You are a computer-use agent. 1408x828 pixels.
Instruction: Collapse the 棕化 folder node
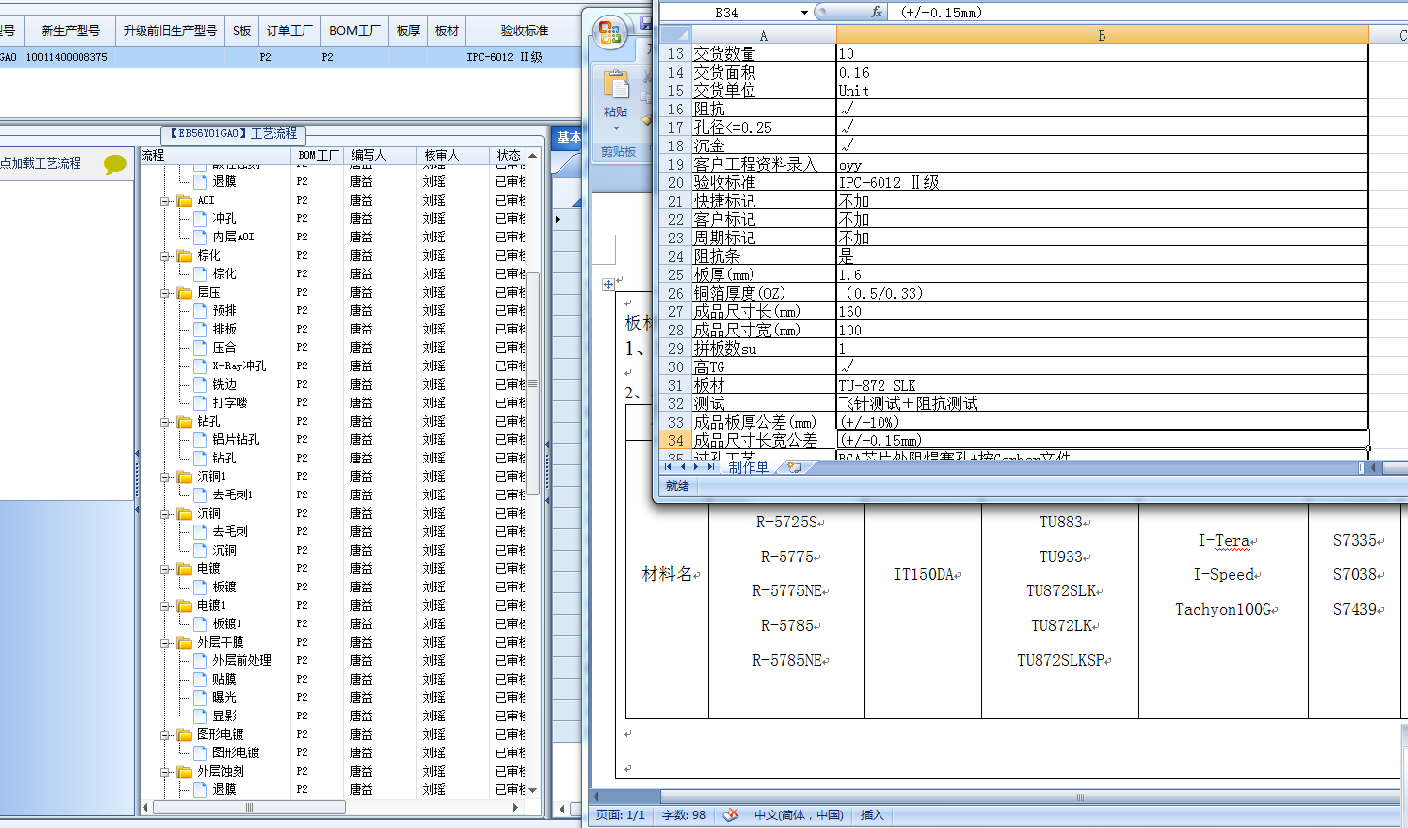[x=165, y=256]
